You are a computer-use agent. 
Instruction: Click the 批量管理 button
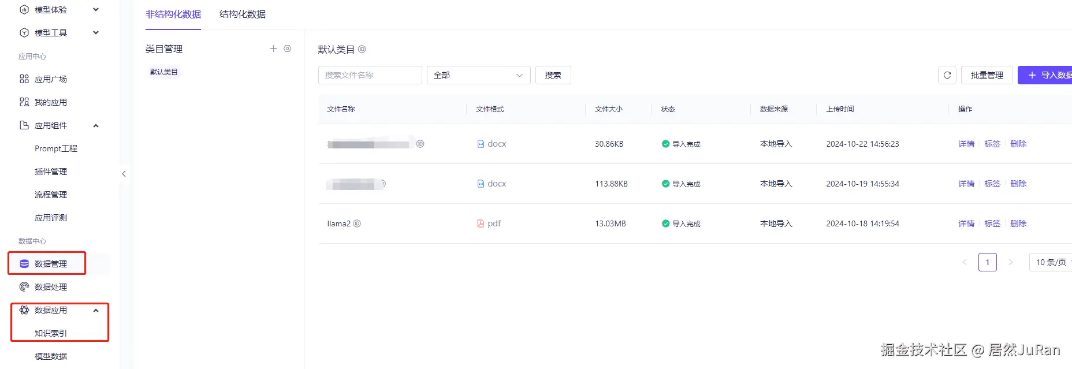tap(987, 75)
